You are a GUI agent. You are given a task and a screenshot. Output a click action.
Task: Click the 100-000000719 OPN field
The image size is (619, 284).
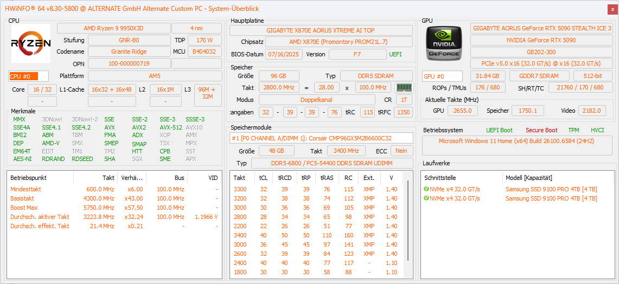[x=129, y=63]
